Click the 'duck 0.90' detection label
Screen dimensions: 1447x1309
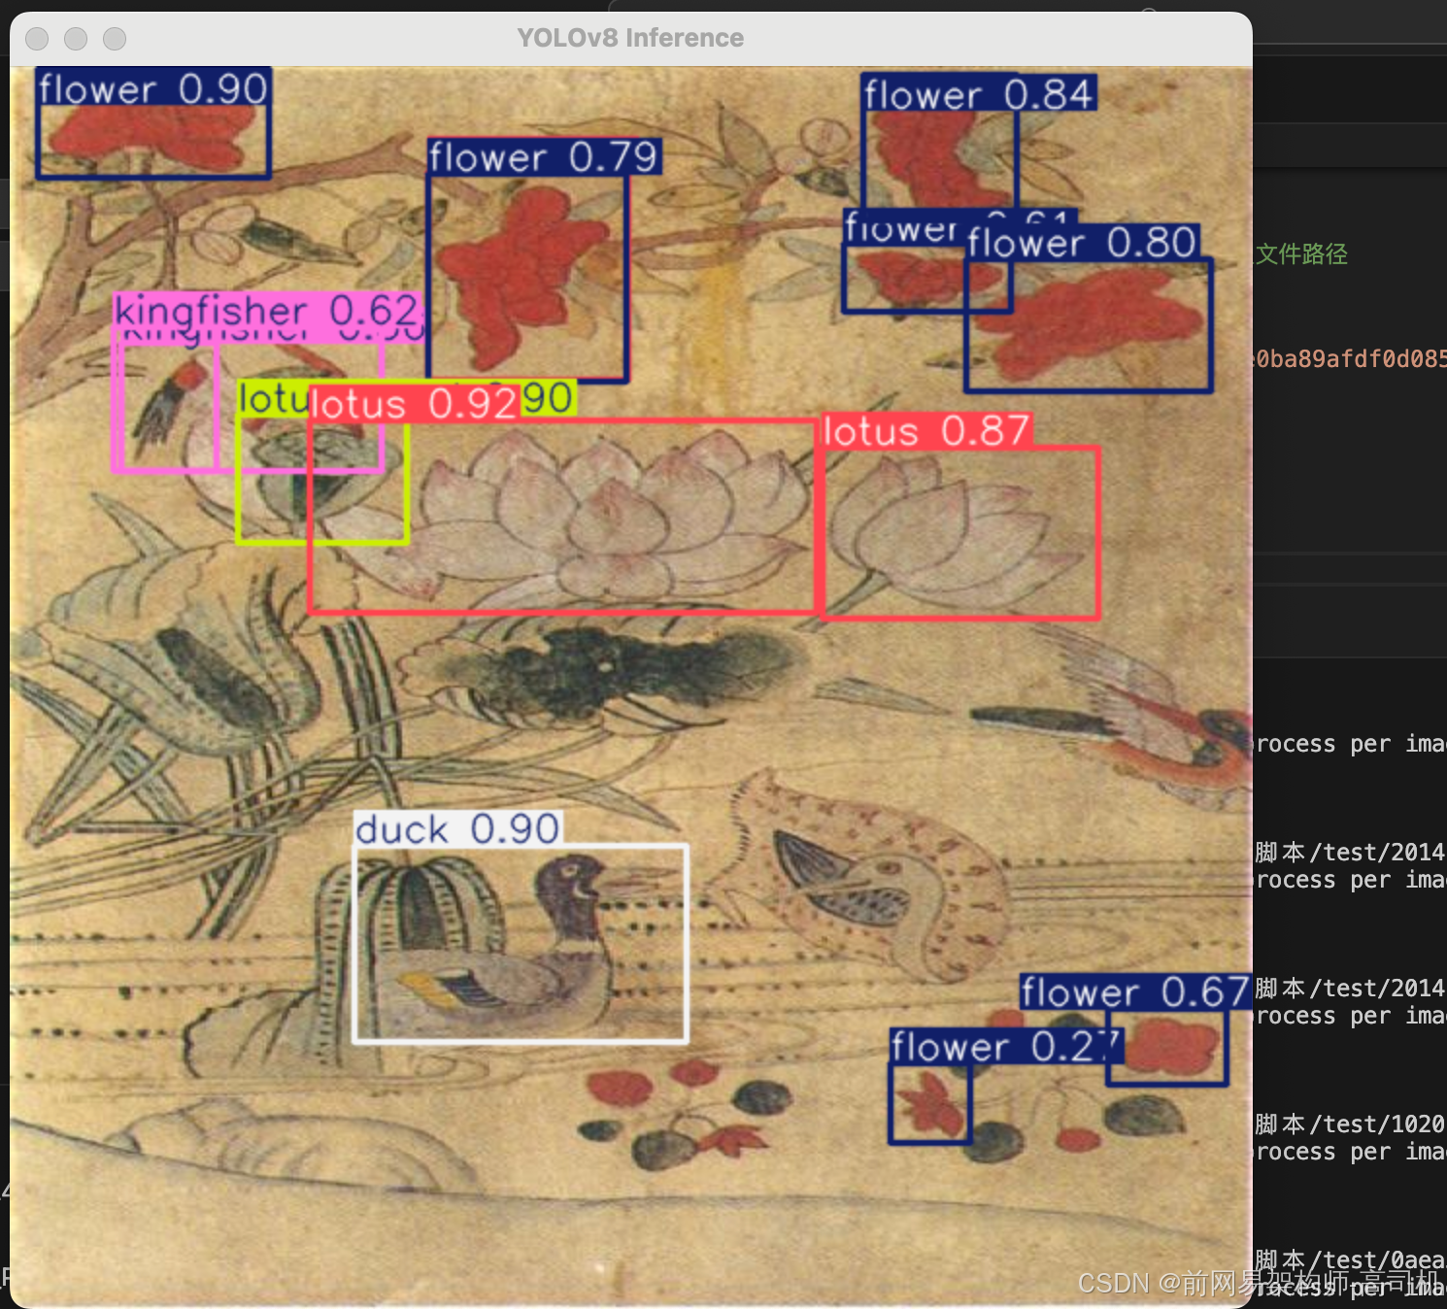pos(457,828)
